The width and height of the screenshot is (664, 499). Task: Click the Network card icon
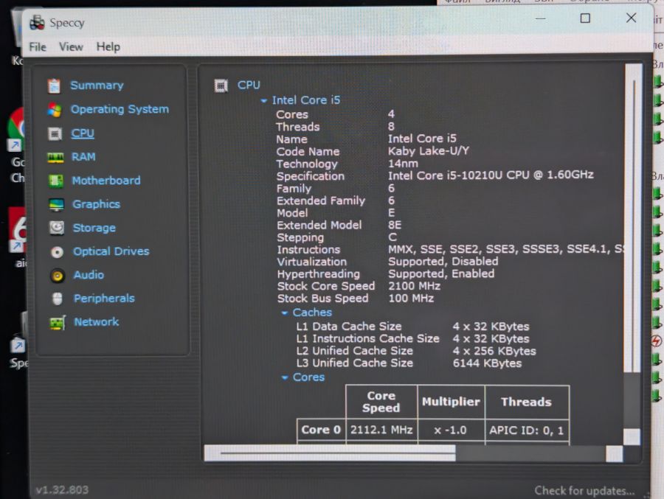coord(58,323)
